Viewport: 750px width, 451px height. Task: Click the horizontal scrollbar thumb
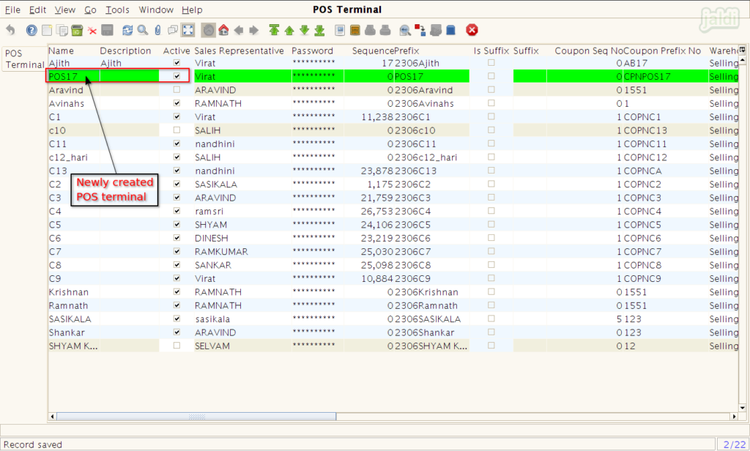[196, 417]
